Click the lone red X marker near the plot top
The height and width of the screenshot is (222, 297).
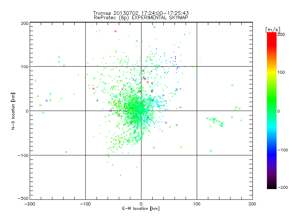pos(115,31)
